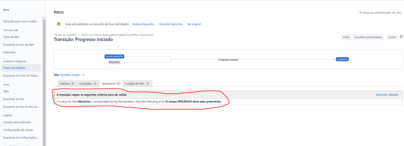404x146 pixels.
Task: Click Adicionar validador link
Action: (x=387, y=95)
